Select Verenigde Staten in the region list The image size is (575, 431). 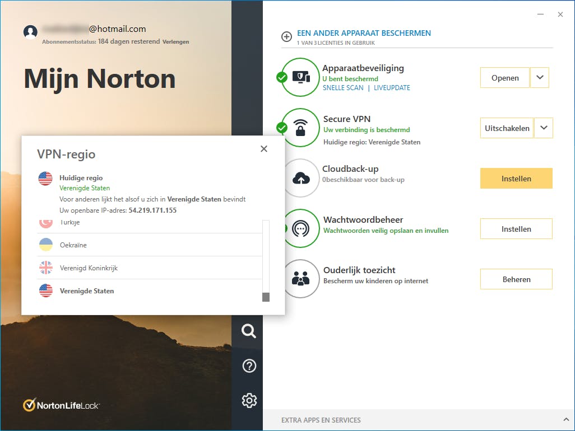150,291
